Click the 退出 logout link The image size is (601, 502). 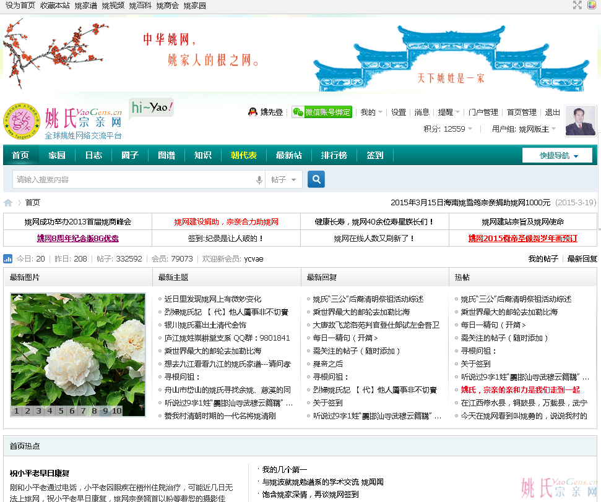[x=552, y=112]
